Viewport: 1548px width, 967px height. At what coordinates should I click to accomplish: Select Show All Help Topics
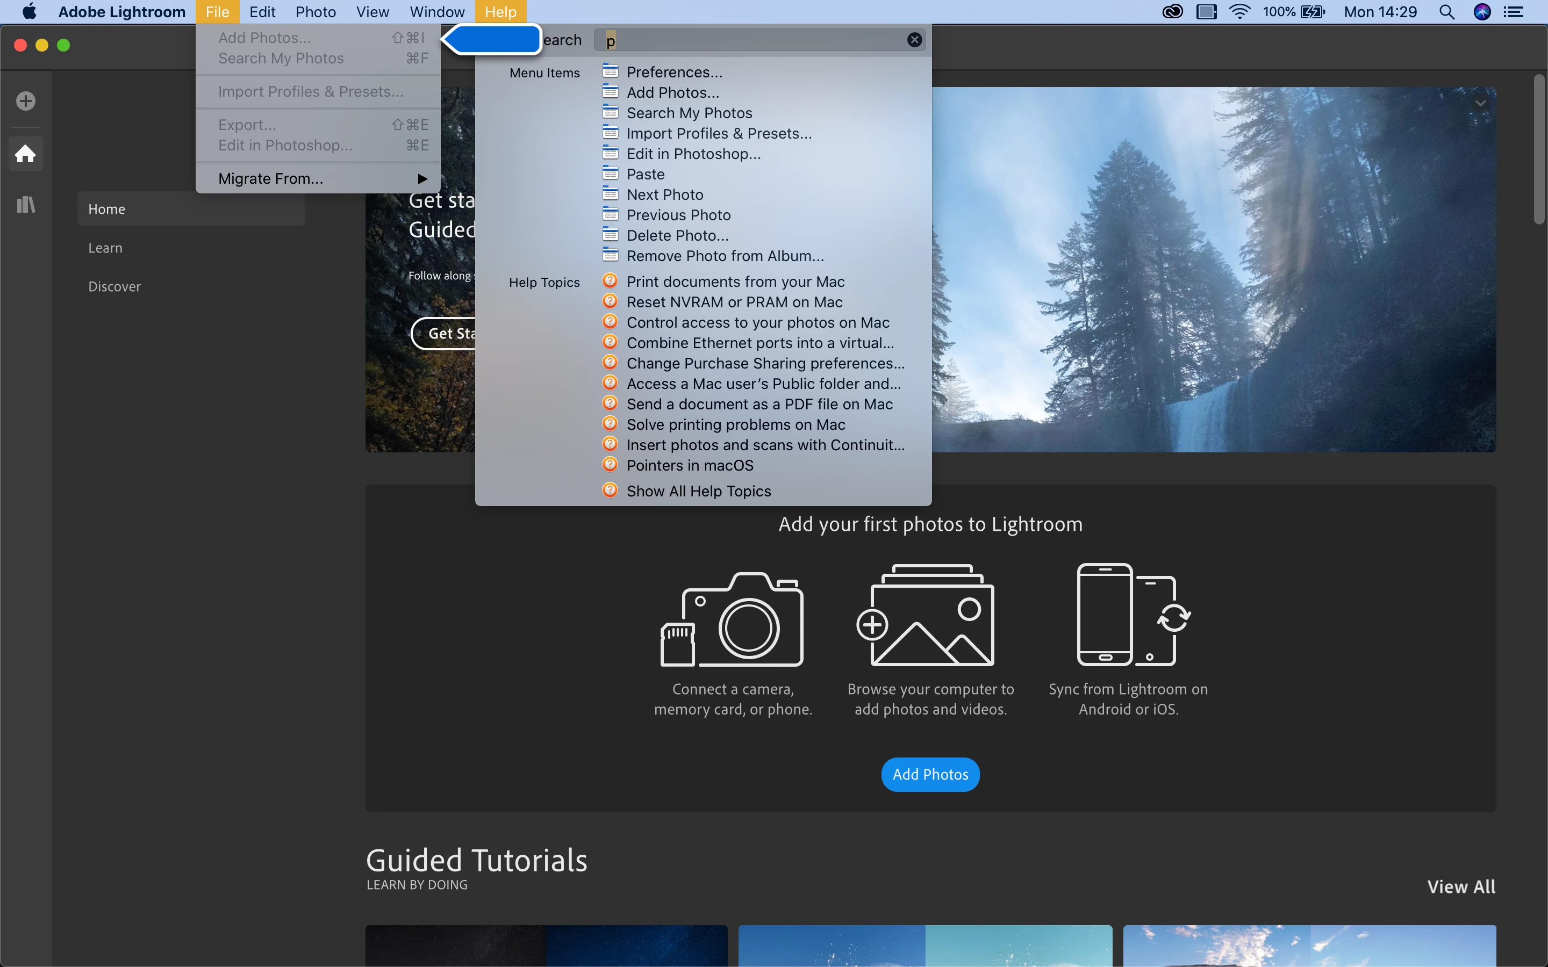[699, 491]
